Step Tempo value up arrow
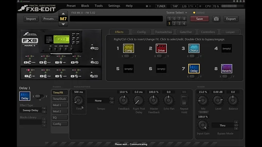 click(x=112, y=99)
